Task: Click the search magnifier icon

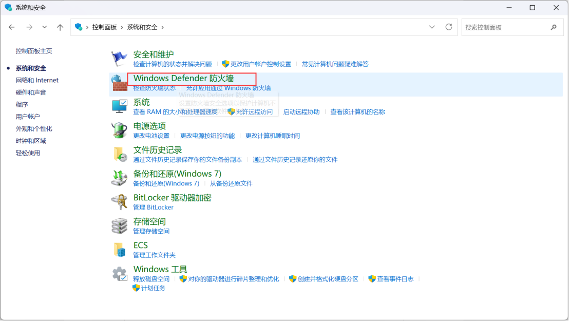Action: pyautogui.click(x=554, y=27)
